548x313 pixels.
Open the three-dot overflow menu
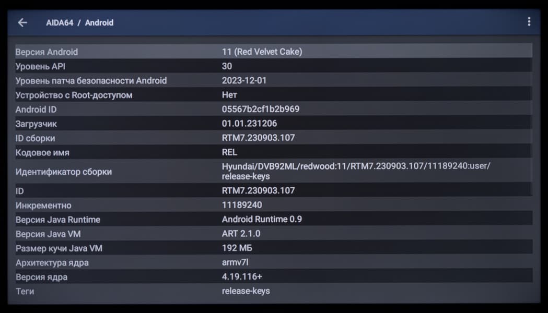[x=529, y=21]
